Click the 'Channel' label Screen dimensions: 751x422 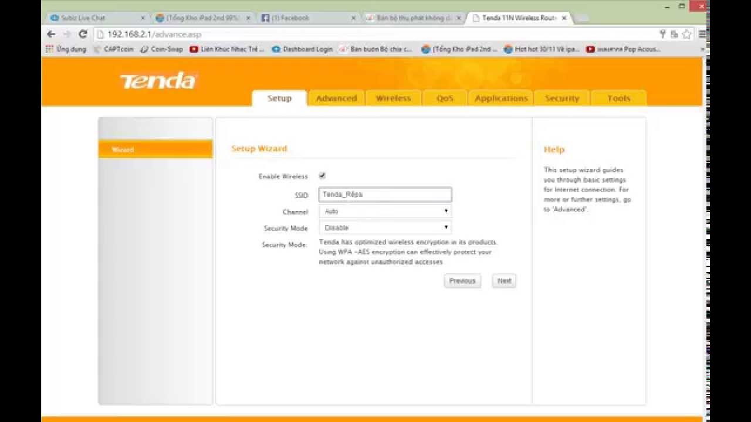(x=295, y=212)
